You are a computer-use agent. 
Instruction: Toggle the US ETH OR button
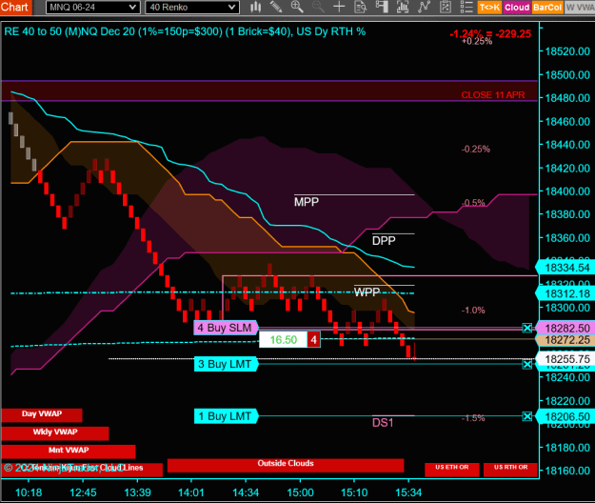click(452, 470)
